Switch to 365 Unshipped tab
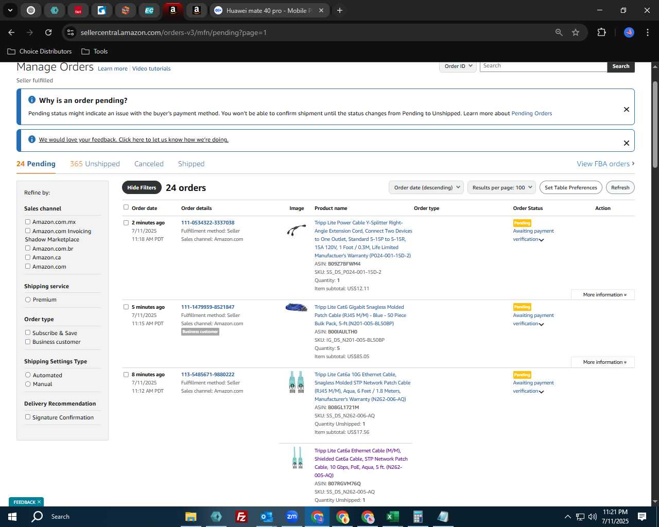Viewport: 659px width, 527px height. tap(95, 164)
